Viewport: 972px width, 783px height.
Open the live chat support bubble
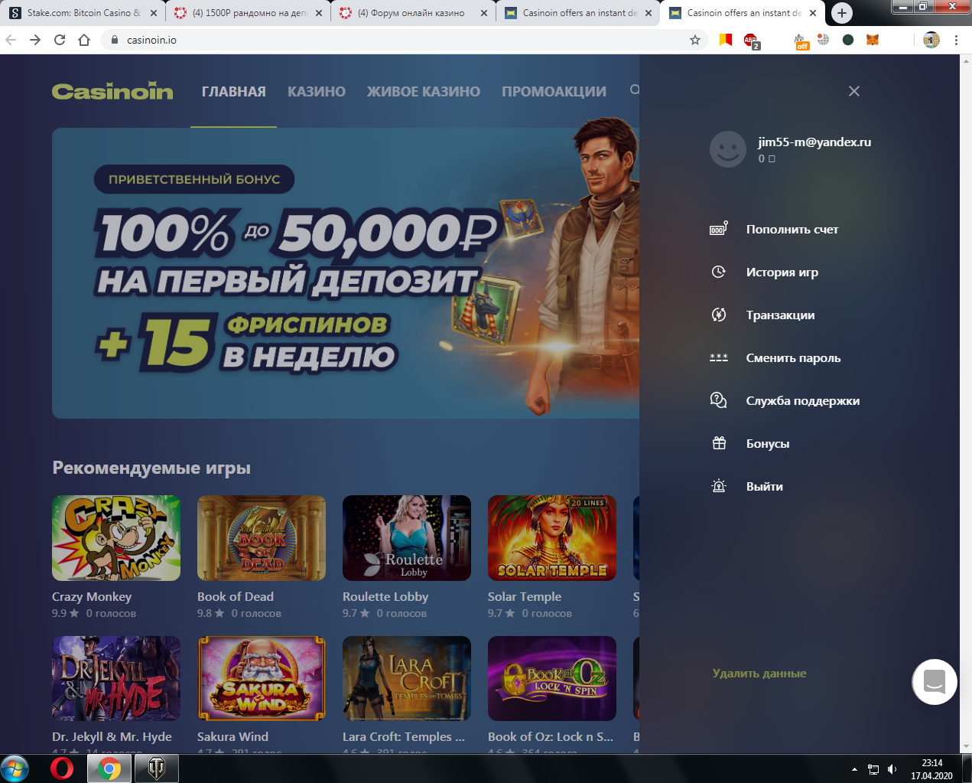pos(935,681)
